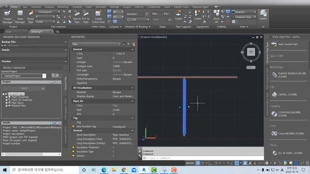Image resolution: width=310 pixels, height=174 pixels.
Task: Toggle object snap in status bar
Action: pos(237,163)
